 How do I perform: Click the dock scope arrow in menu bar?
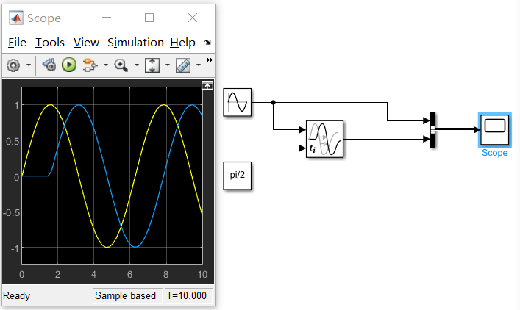pyautogui.click(x=207, y=42)
